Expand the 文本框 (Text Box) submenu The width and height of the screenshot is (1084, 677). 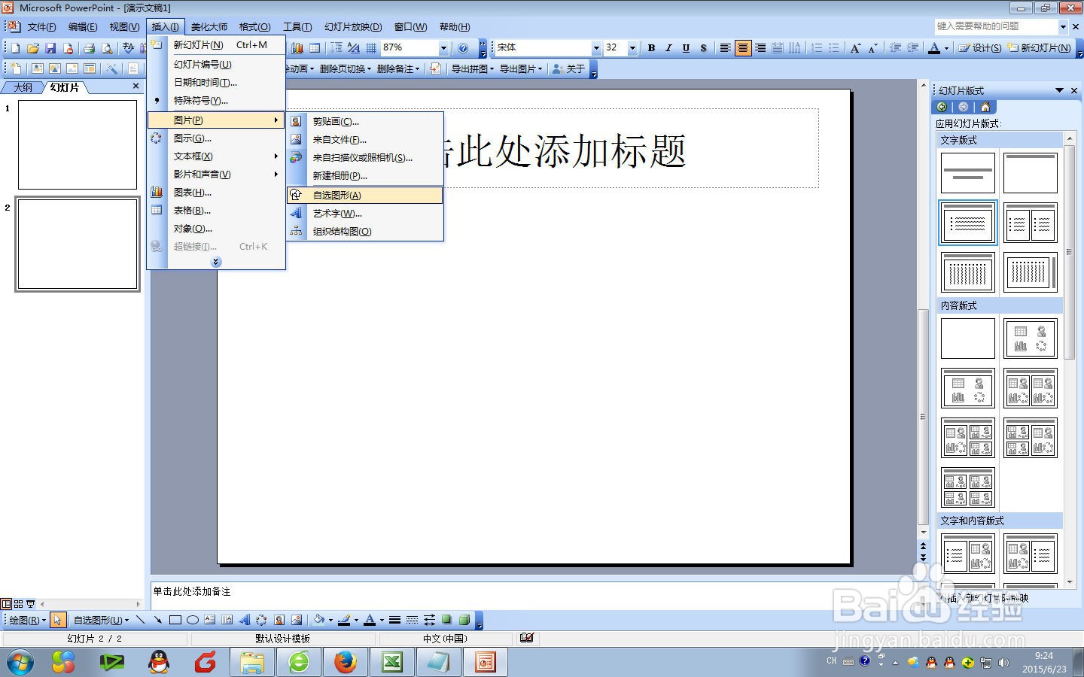[216, 156]
